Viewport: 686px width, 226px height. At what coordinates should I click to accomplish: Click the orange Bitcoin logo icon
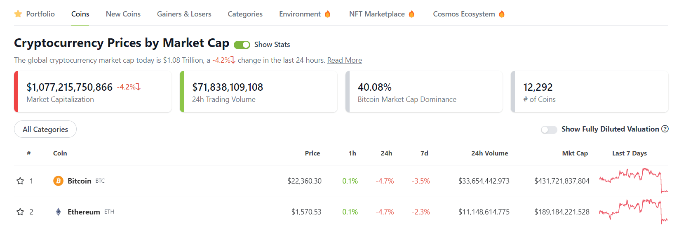(x=58, y=181)
